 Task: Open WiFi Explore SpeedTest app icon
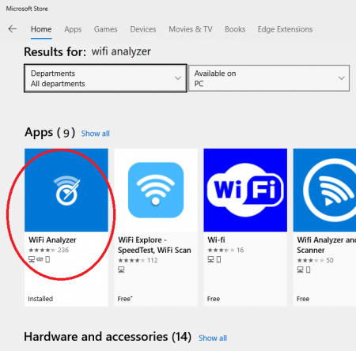click(x=156, y=190)
